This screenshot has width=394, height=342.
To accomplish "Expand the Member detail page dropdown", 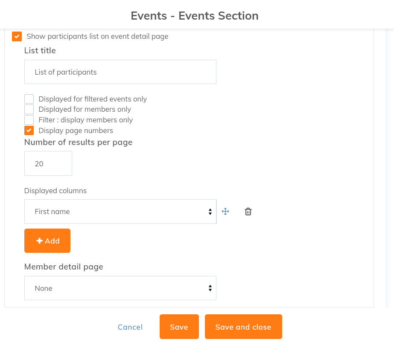I will point(120,288).
